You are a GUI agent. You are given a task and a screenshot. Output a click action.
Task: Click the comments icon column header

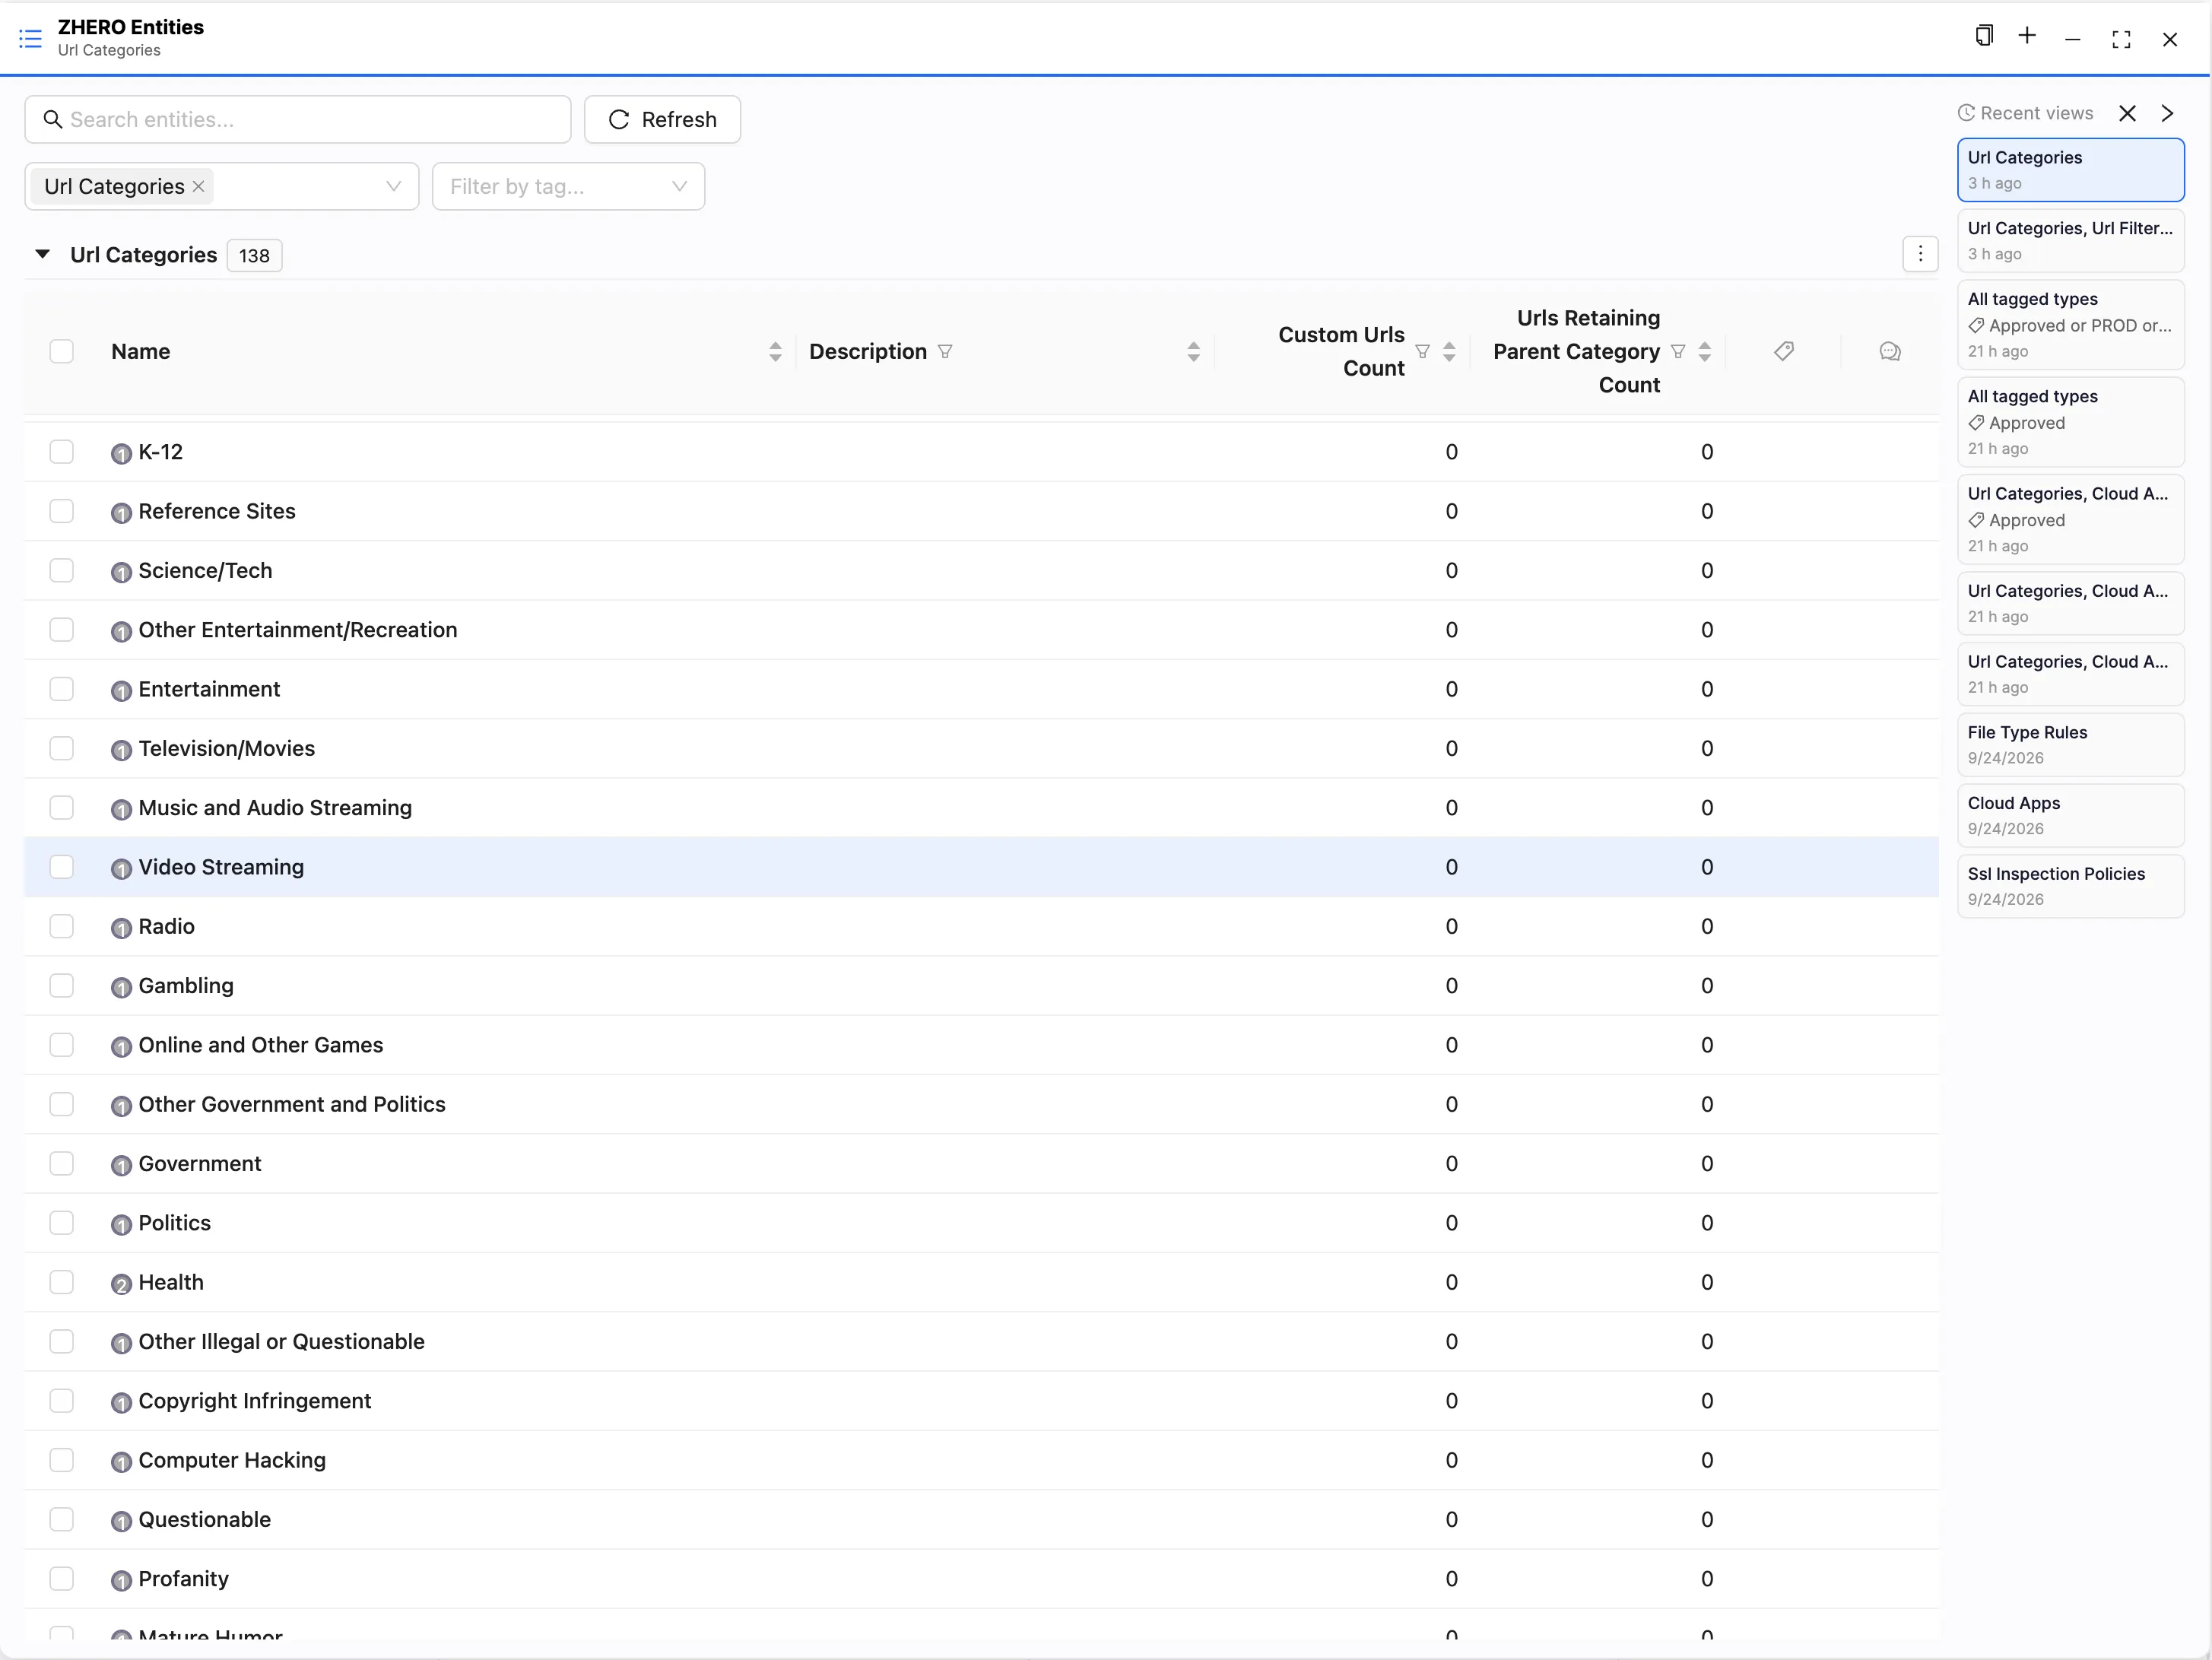pos(1890,351)
